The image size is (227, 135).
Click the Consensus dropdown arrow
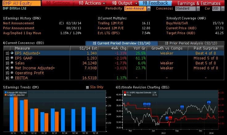[198, 9]
